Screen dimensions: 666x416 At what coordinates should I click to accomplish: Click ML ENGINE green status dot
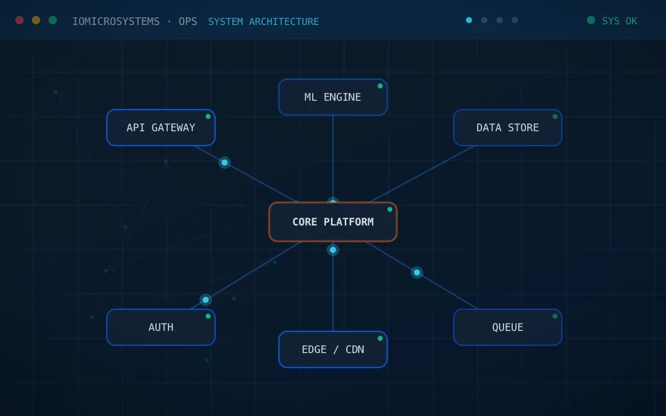[x=380, y=86]
